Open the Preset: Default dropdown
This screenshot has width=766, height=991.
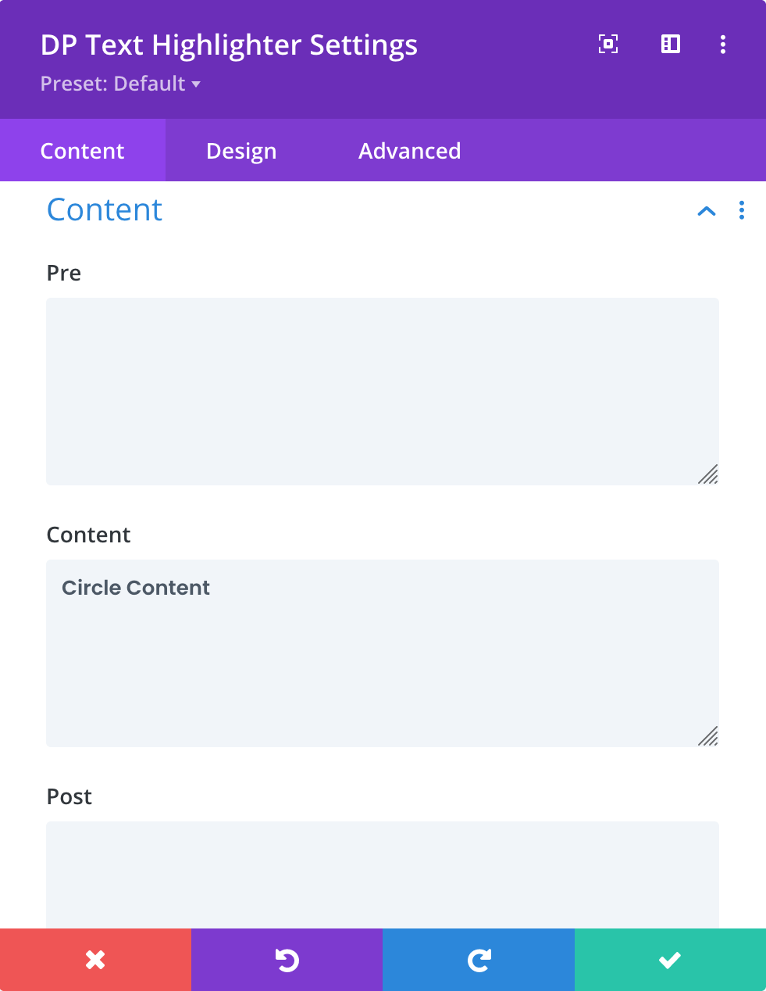(120, 84)
